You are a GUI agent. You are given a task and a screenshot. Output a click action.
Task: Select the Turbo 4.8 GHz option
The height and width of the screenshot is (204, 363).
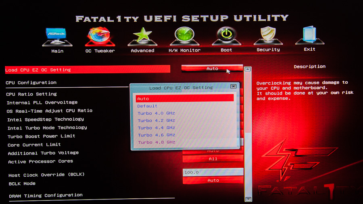coord(156,142)
